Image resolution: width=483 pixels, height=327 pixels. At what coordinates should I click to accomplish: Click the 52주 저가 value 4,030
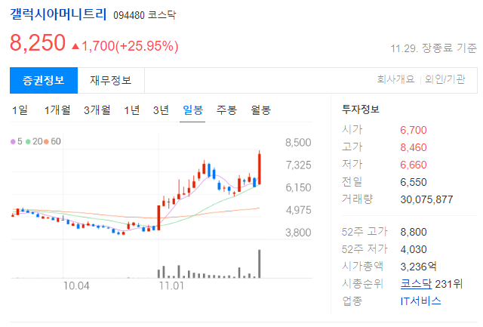tap(414, 249)
